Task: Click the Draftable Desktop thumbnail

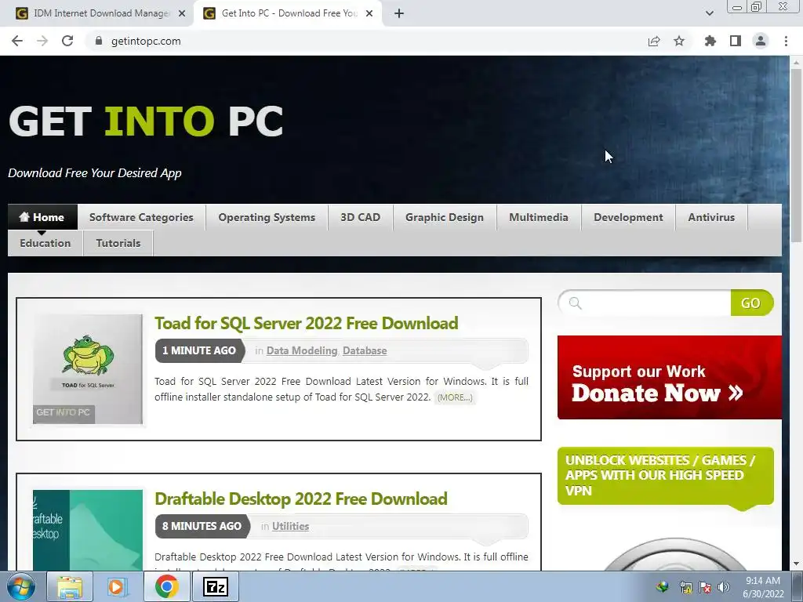Action: [x=88, y=531]
